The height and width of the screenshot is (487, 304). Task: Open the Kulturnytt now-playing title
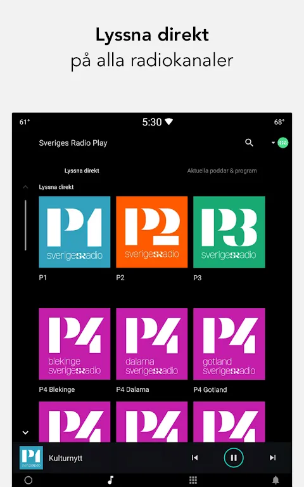65,458
